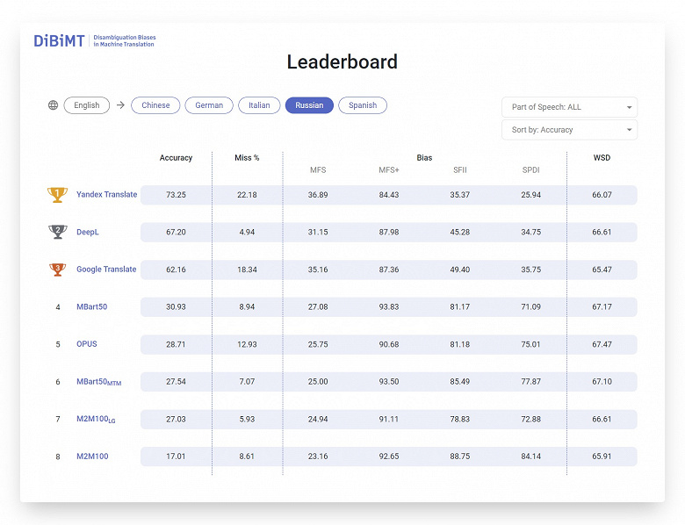Click OPUS accuracy value 28.71
The height and width of the screenshot is (525, 685).
tap(176, 344)
